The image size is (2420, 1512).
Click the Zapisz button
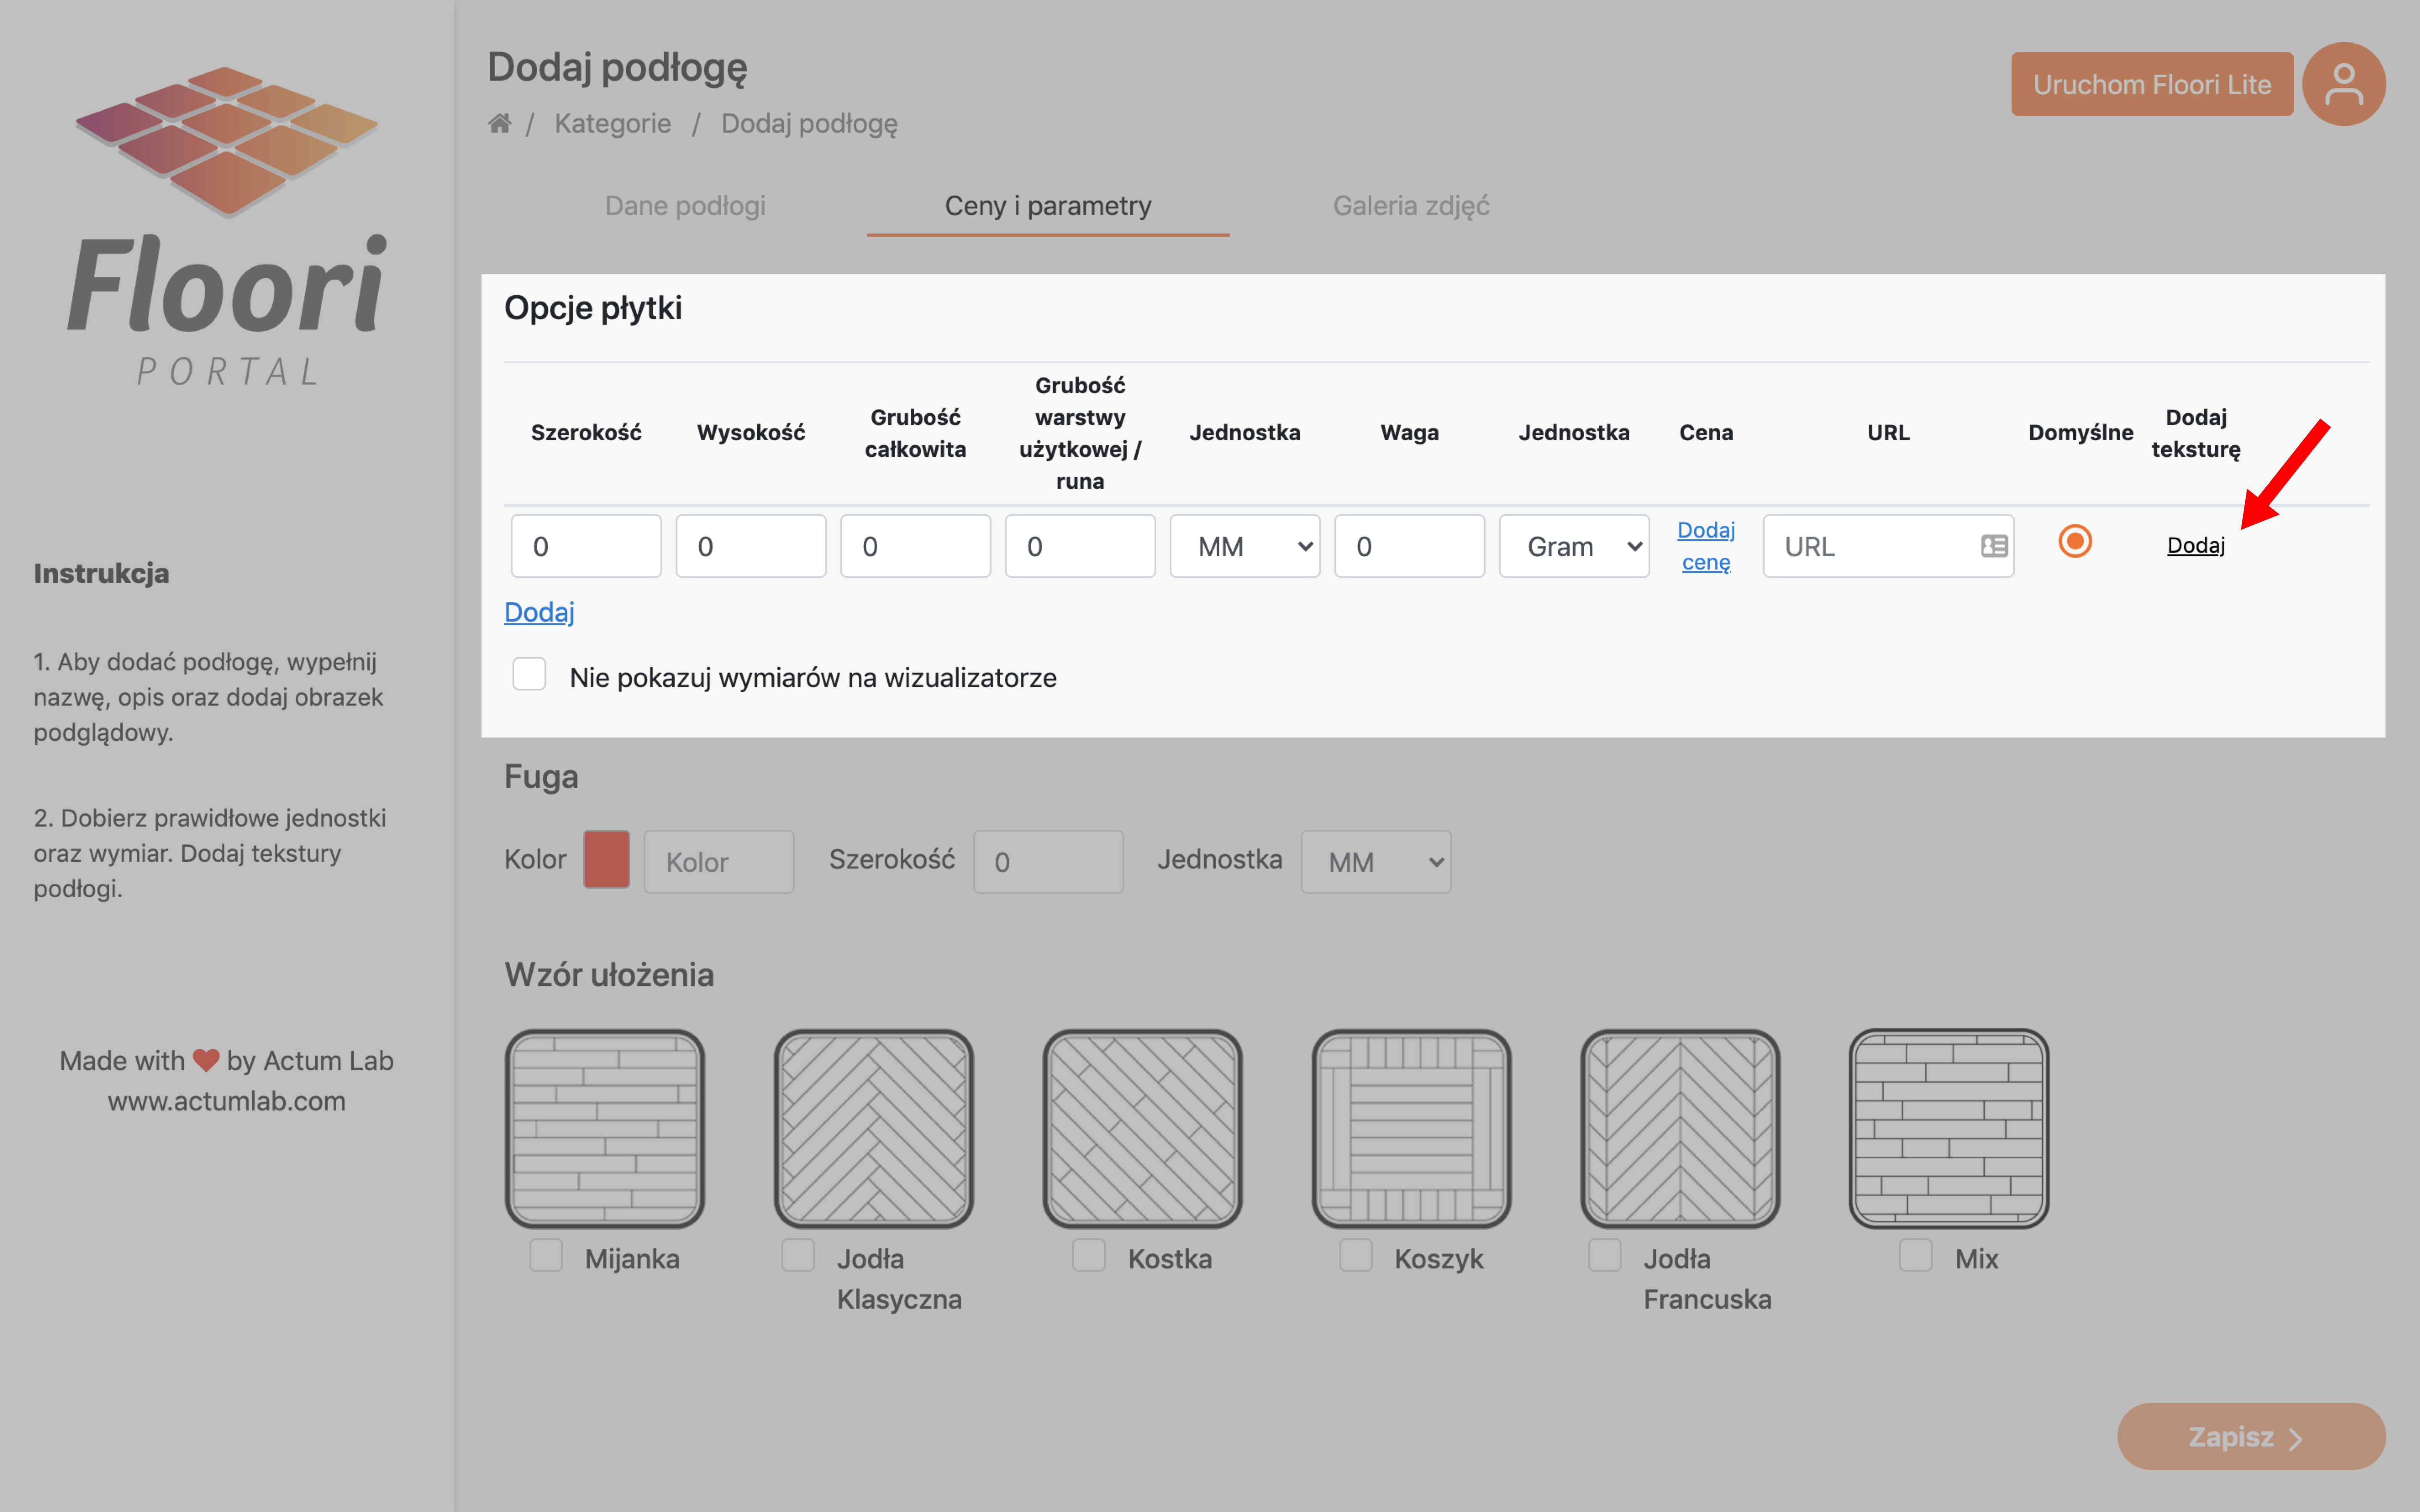pos(2251,1436)
